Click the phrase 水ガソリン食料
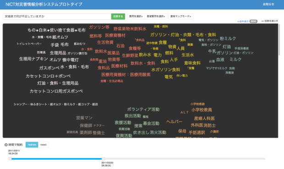Image resolution: width=284 pixels, height=169 pixels. click(166, 70)
